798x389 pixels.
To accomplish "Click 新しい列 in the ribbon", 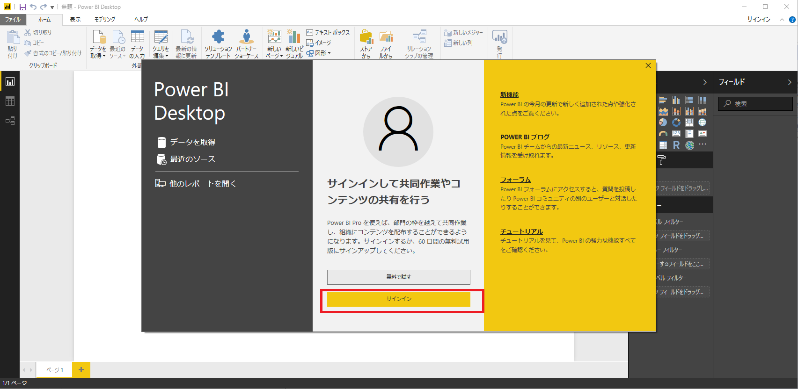I will (x=458, y=43).
